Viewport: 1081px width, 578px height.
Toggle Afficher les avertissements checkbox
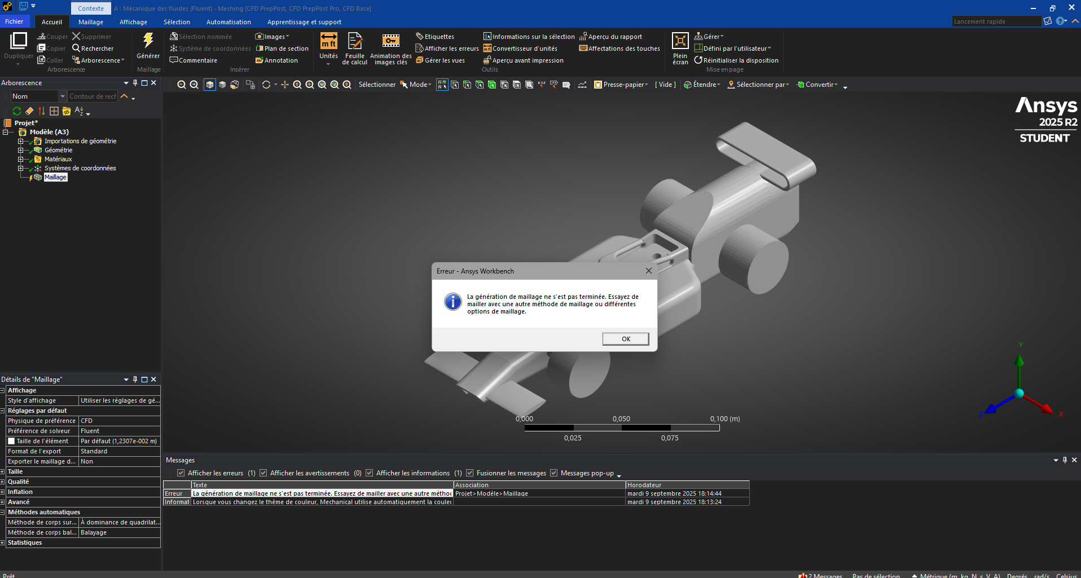coord(263,473)
